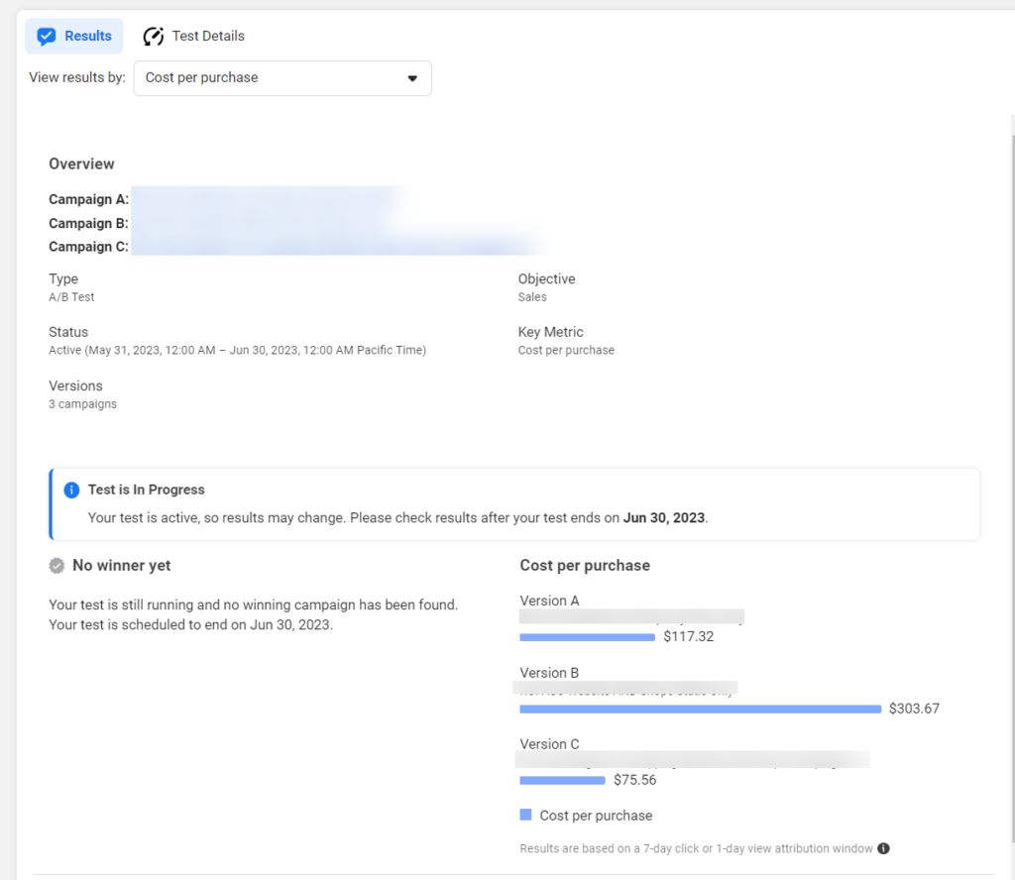Click the Campaign C label
Viewport: 1015px width, 880px height.
tap(88, 247)
